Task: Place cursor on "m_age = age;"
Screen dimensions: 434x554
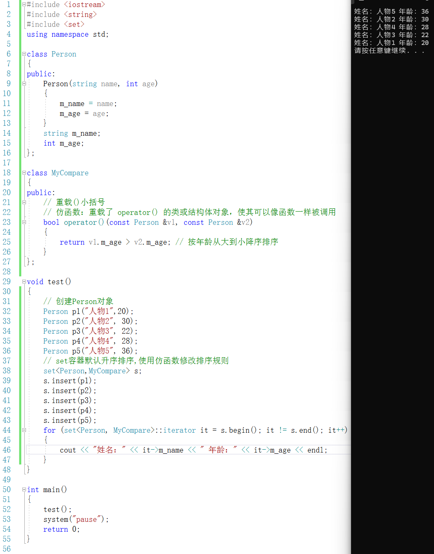Action: pyautogui.click(x=84, y=113)
